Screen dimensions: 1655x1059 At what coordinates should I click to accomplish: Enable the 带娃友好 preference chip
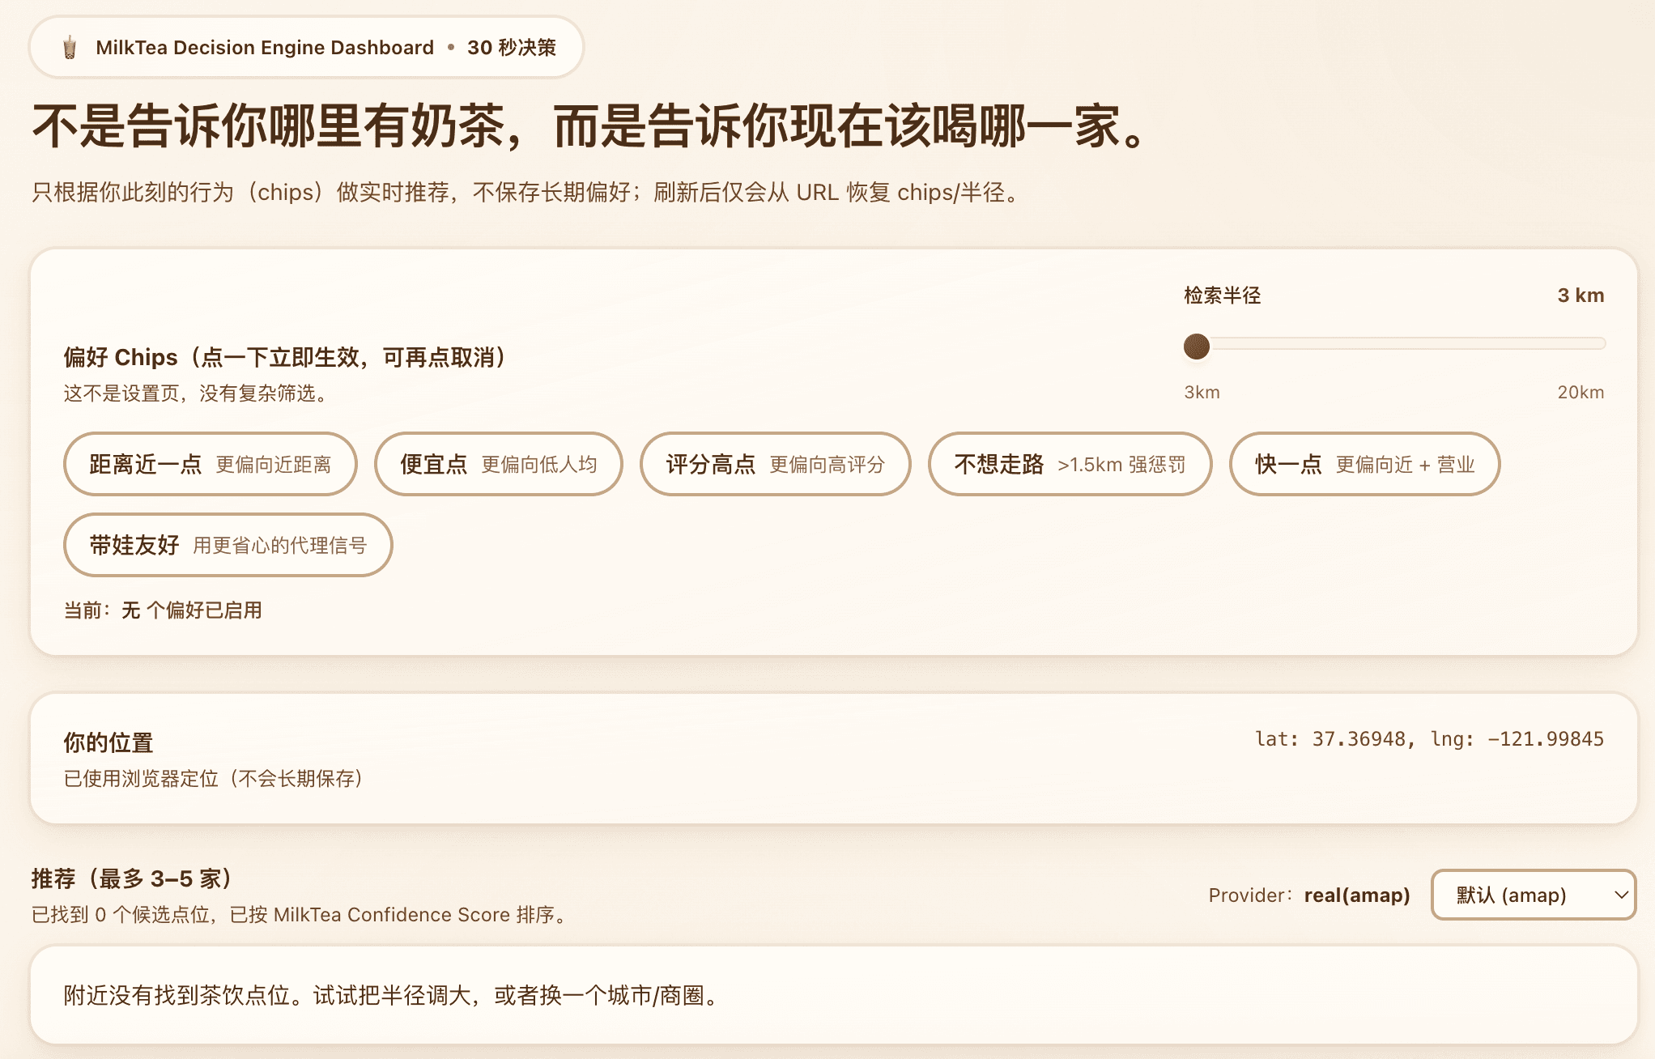[x=228, y=545]
